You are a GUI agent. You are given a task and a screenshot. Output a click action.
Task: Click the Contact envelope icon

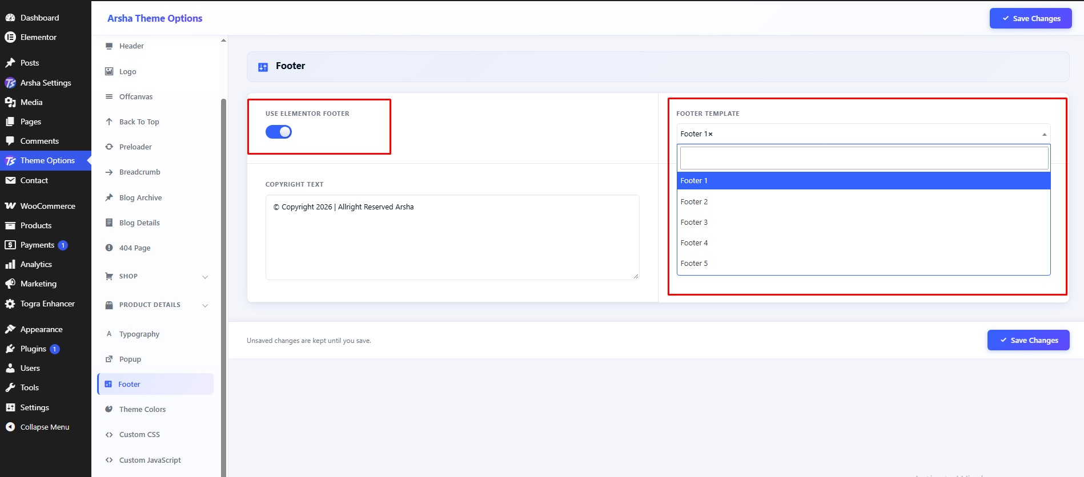point(10,180)
